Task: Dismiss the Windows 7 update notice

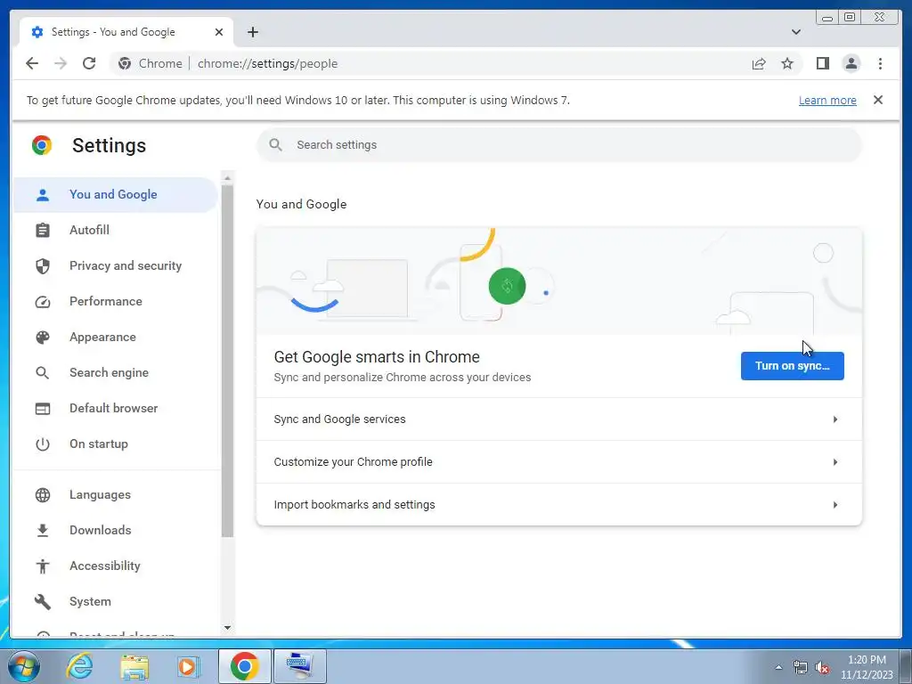Action: 877,100
